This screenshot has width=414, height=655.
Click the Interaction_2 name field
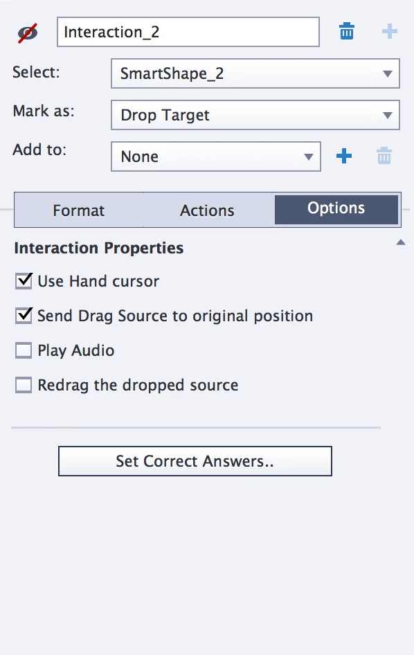pos(188,32)
